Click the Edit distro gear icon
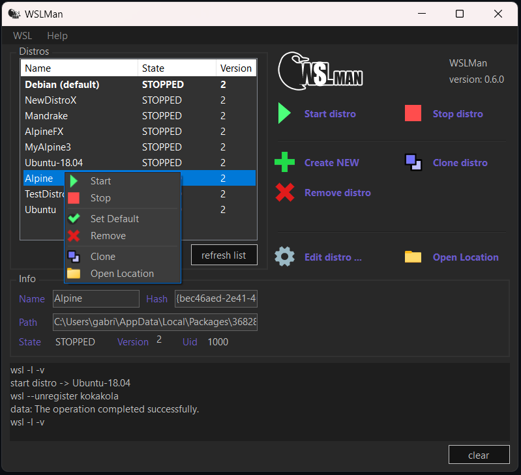Viewport: 521px width, 475px height. coord(284,257)
